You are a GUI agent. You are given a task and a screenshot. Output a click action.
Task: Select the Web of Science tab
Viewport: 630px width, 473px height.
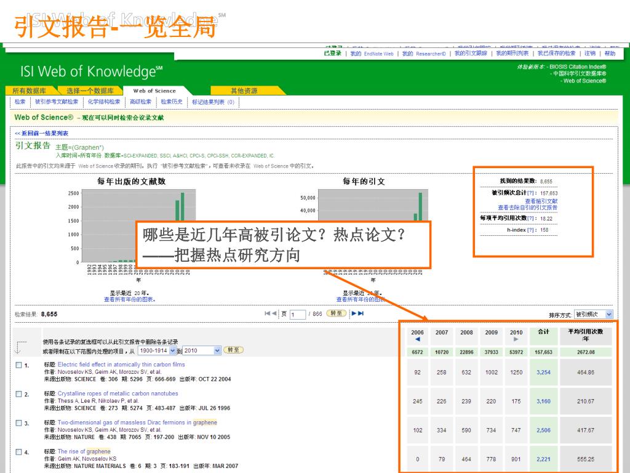click(154, 91)
